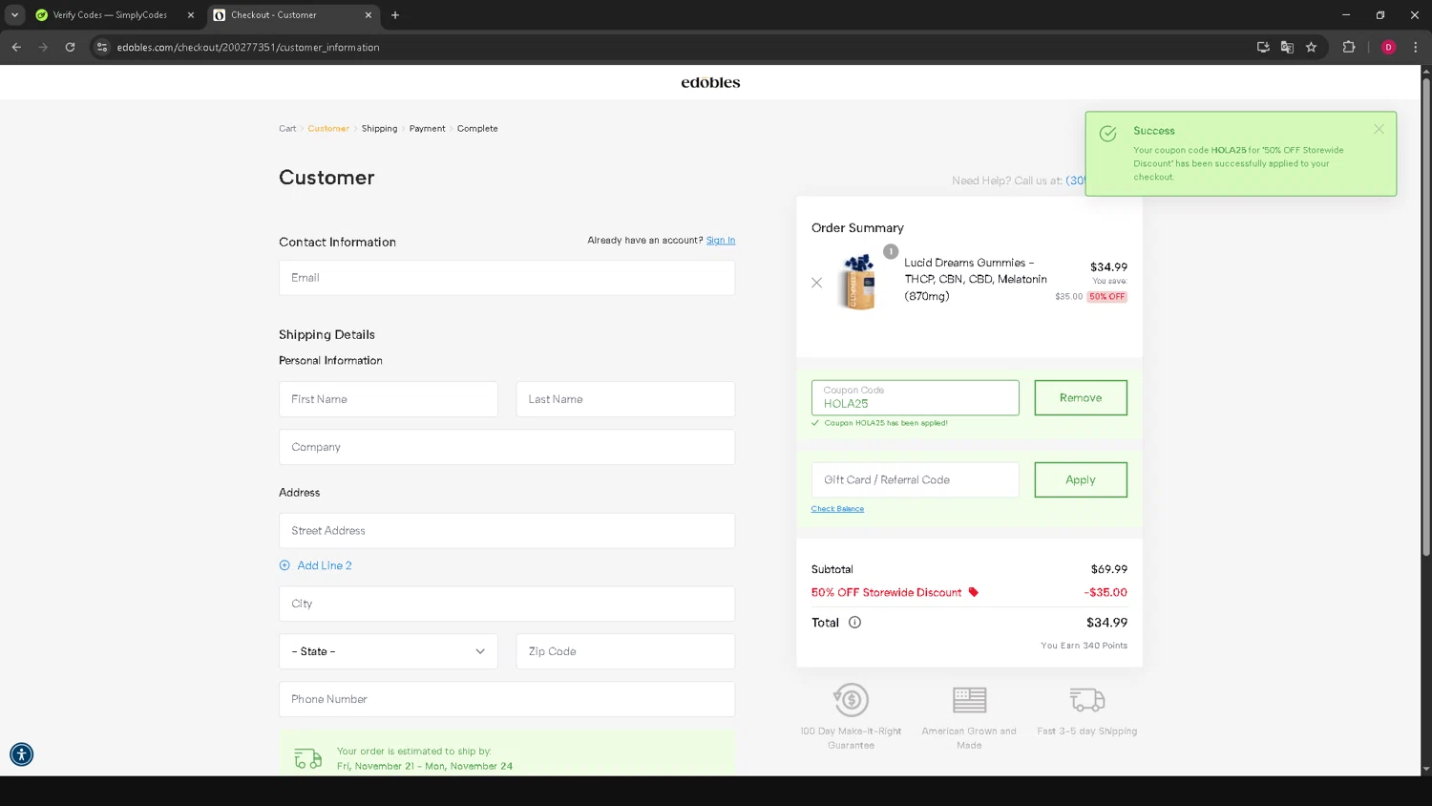This screenshot has width=1432, height=806.
Task: Click You Earn 340 Points text
Action: click(x=1084, y=646)
